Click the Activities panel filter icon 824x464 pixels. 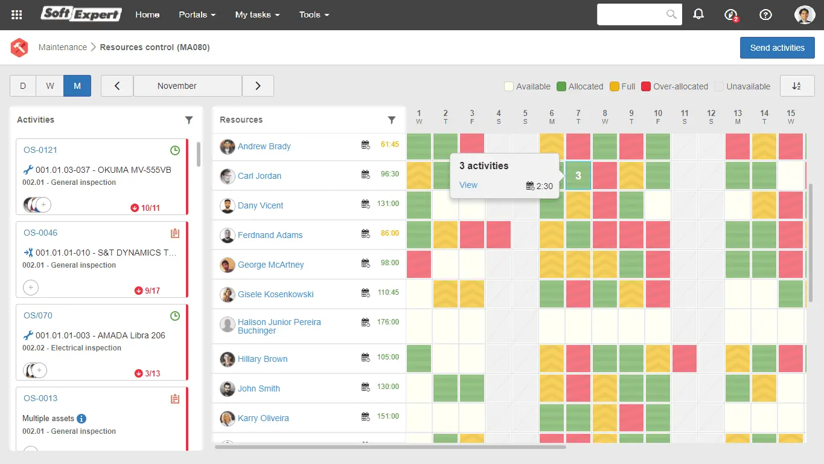coord(189,120)
